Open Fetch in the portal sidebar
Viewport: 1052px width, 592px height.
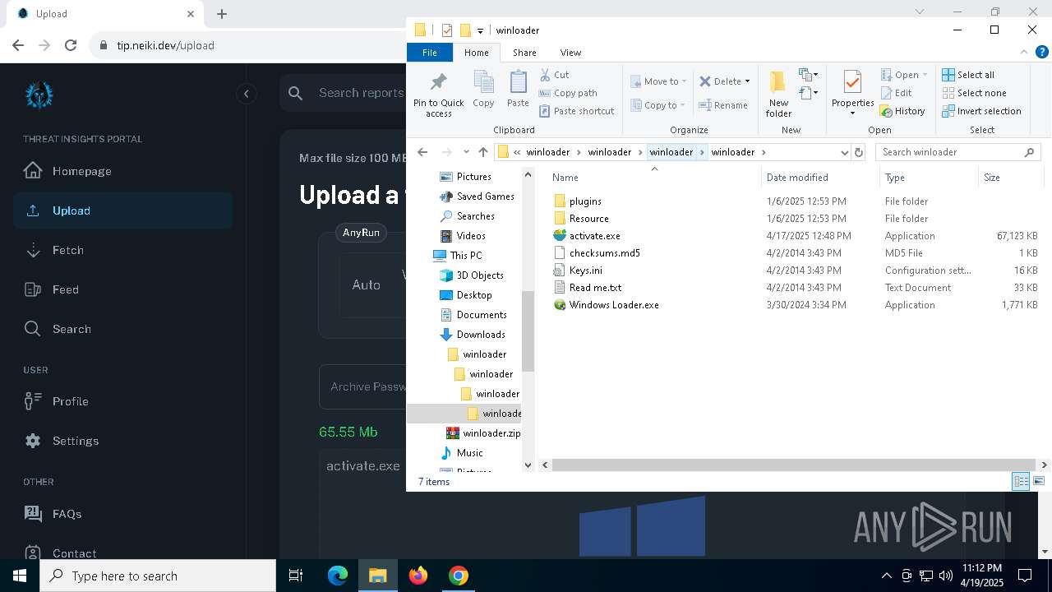68,250
